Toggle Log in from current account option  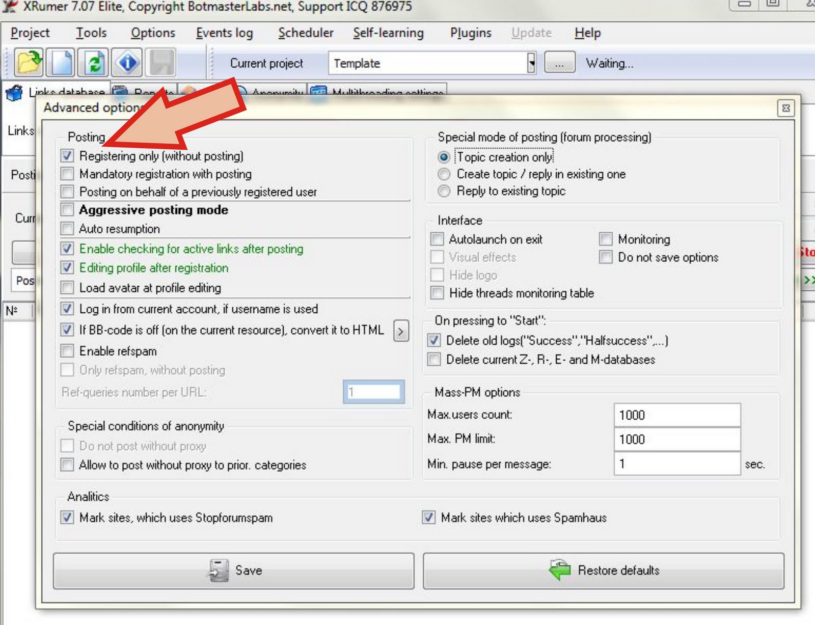pos(67,309)
